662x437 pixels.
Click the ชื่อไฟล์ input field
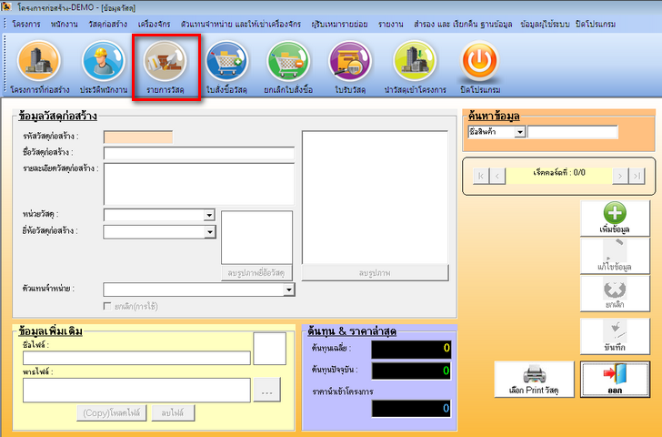pyautogui.click(x=136, y=358)
